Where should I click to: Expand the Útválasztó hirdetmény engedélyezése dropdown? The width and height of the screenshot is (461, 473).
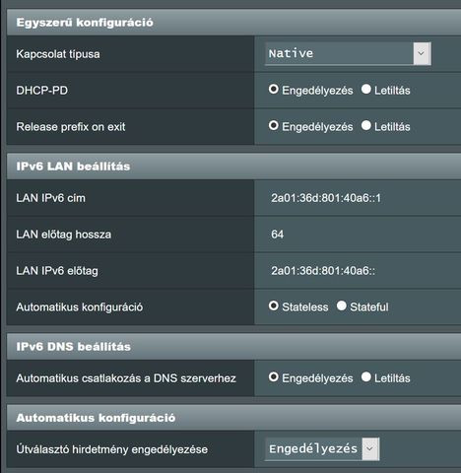click(322, 448)
